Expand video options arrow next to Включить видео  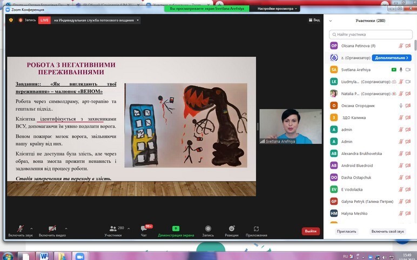coord(66,228)
